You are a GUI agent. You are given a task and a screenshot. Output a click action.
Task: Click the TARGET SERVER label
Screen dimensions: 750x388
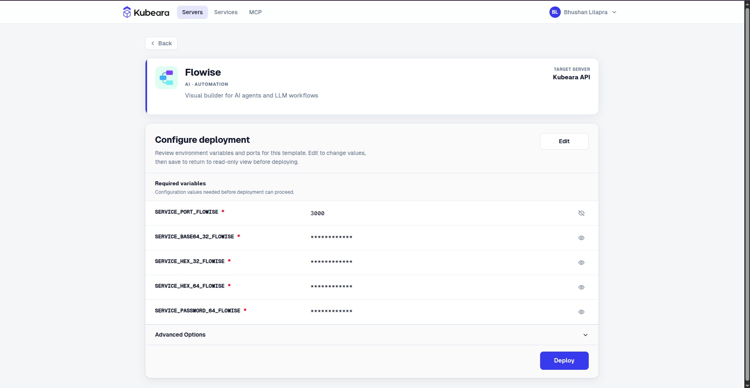[572, 69]
